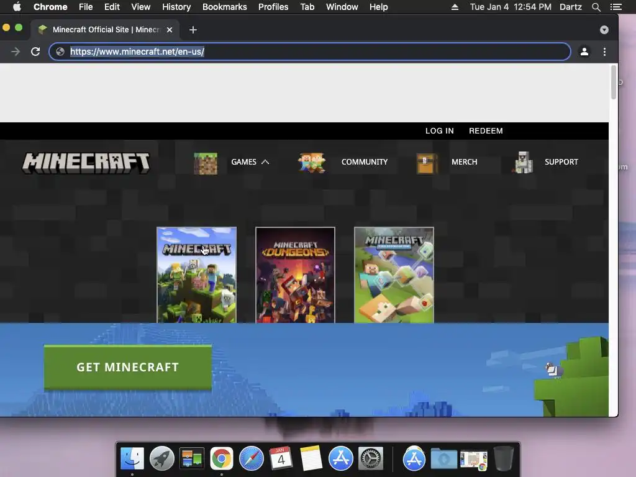The image size is (636, 477).
Task: Open the Help menu
Action: tap(378, 7)
